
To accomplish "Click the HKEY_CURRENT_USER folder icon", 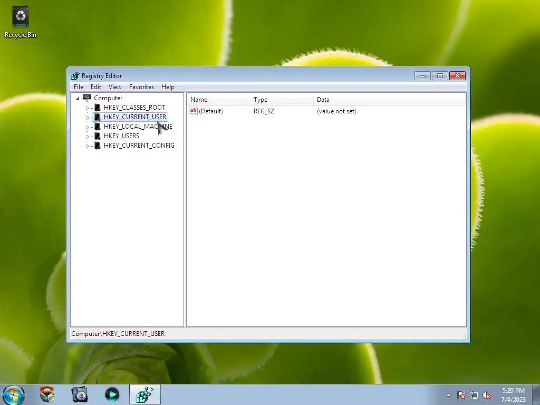I will [x=98, y=117].
